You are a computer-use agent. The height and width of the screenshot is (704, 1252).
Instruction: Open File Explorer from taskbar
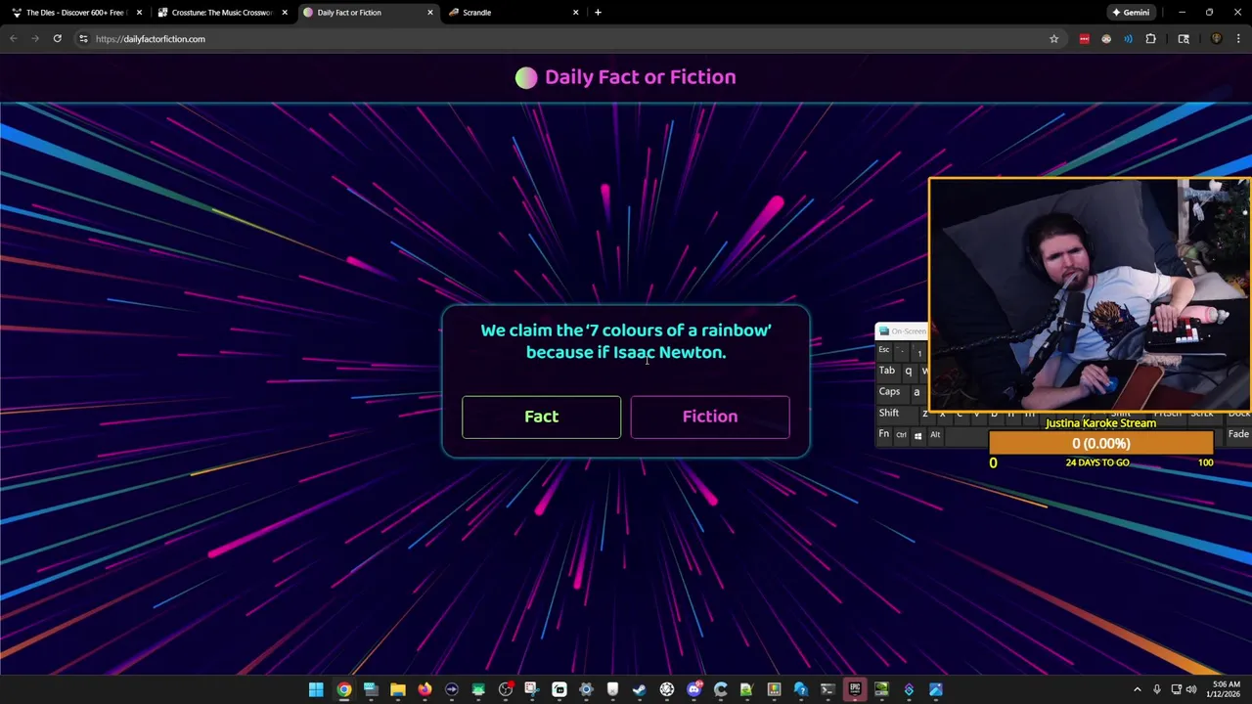(397, 690)
